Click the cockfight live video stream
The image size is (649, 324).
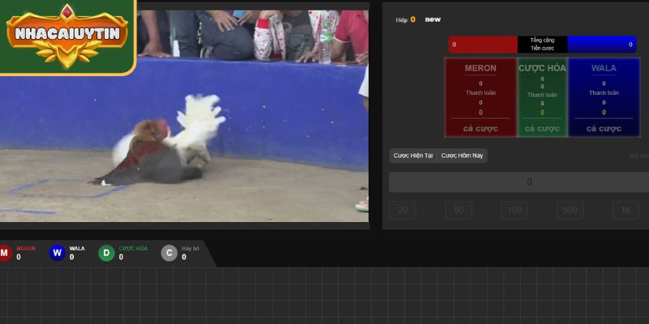pos(243,138)
